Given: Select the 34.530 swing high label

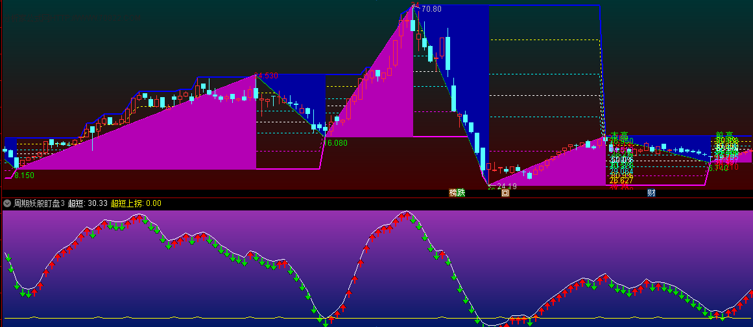Looking at the screenshot, I should click(266, 76).
